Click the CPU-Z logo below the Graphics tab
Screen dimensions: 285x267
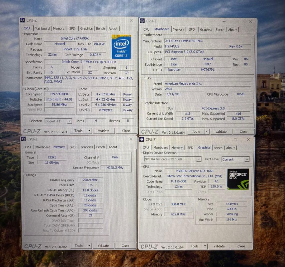(149, 246)
